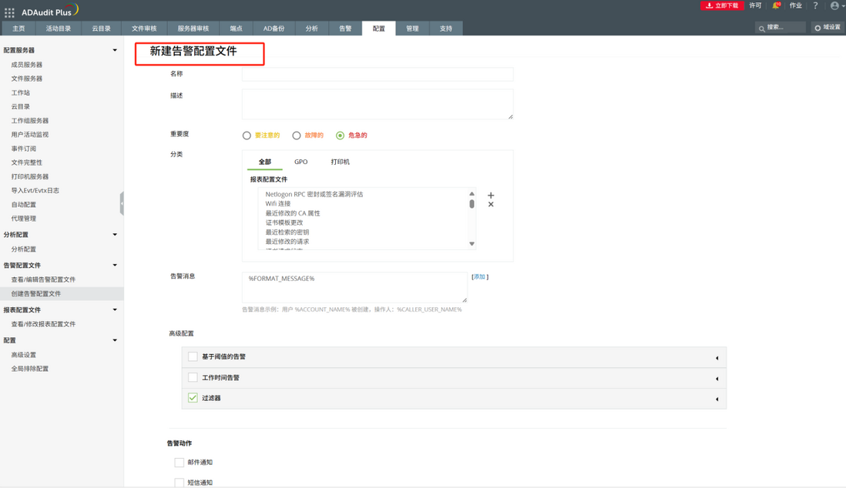The width and height of the screenshot is (846, 488).
Task: Open 高级设置 in sidebar
Action: pyautogui.click(x=24, y=355)
